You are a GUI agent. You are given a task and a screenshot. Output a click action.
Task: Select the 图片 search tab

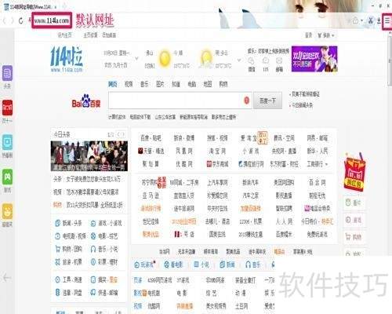point(160,84)
